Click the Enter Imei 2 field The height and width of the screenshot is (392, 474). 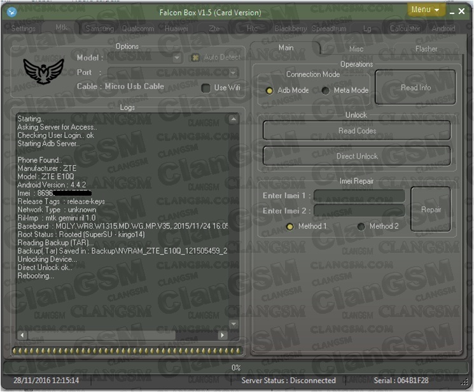(359, 211)
